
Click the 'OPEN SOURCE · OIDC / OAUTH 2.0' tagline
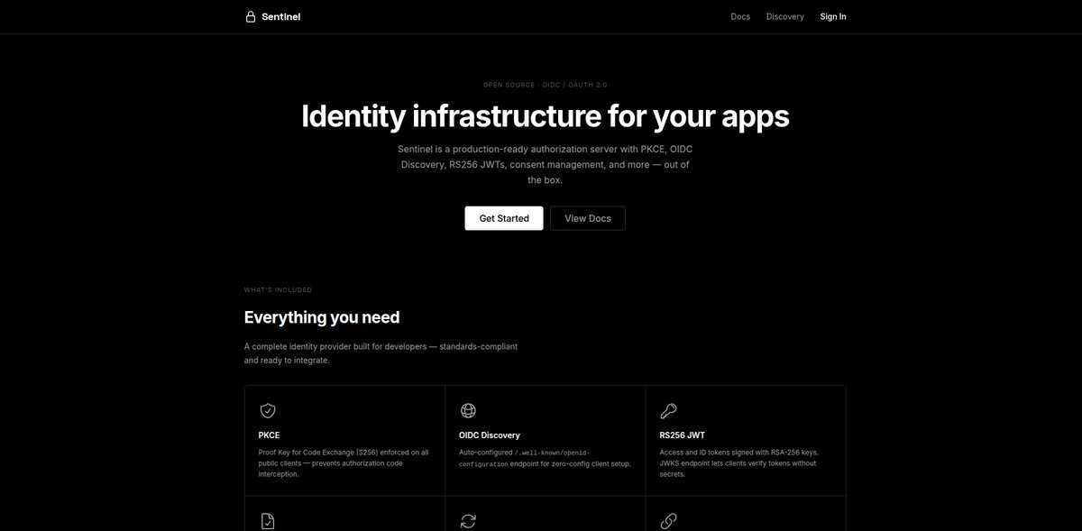click(x=545, y=84)
